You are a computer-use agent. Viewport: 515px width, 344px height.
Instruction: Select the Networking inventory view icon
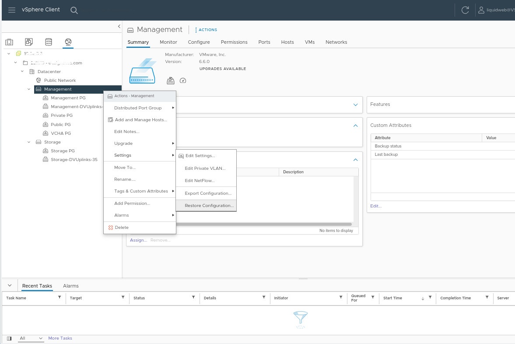point(68,42)
